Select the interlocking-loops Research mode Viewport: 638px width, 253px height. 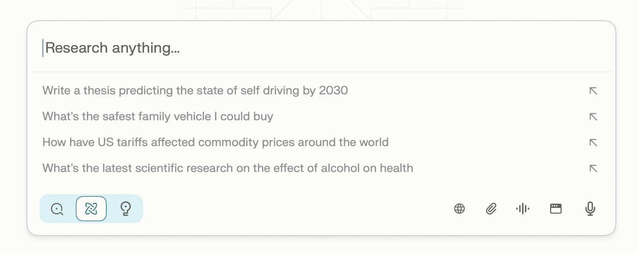coord(91,209)
